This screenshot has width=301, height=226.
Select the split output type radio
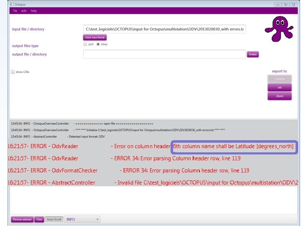(x=85, y=44)
